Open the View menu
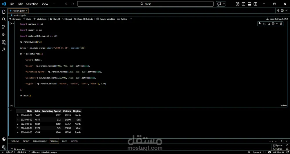The image size is (290, 154). (x=45, y=4)
